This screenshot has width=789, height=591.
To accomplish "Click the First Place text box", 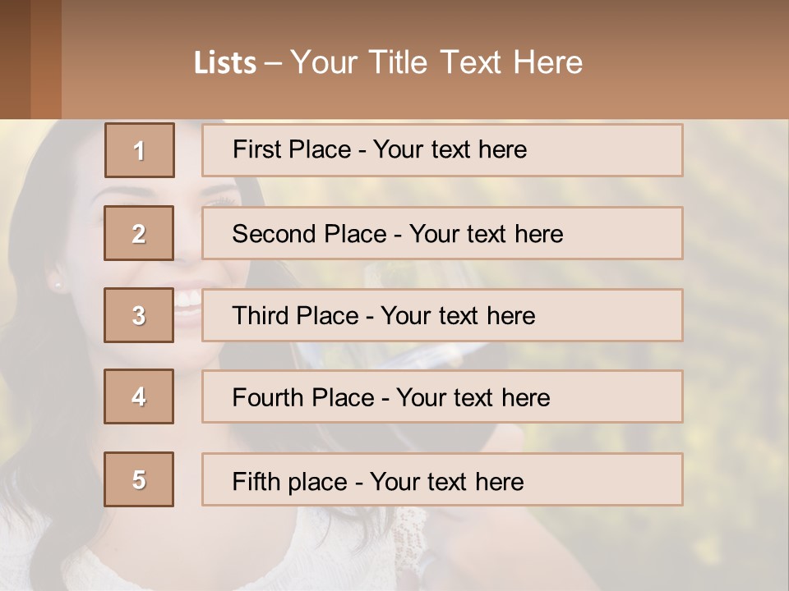I will click(x=442, y=150).
